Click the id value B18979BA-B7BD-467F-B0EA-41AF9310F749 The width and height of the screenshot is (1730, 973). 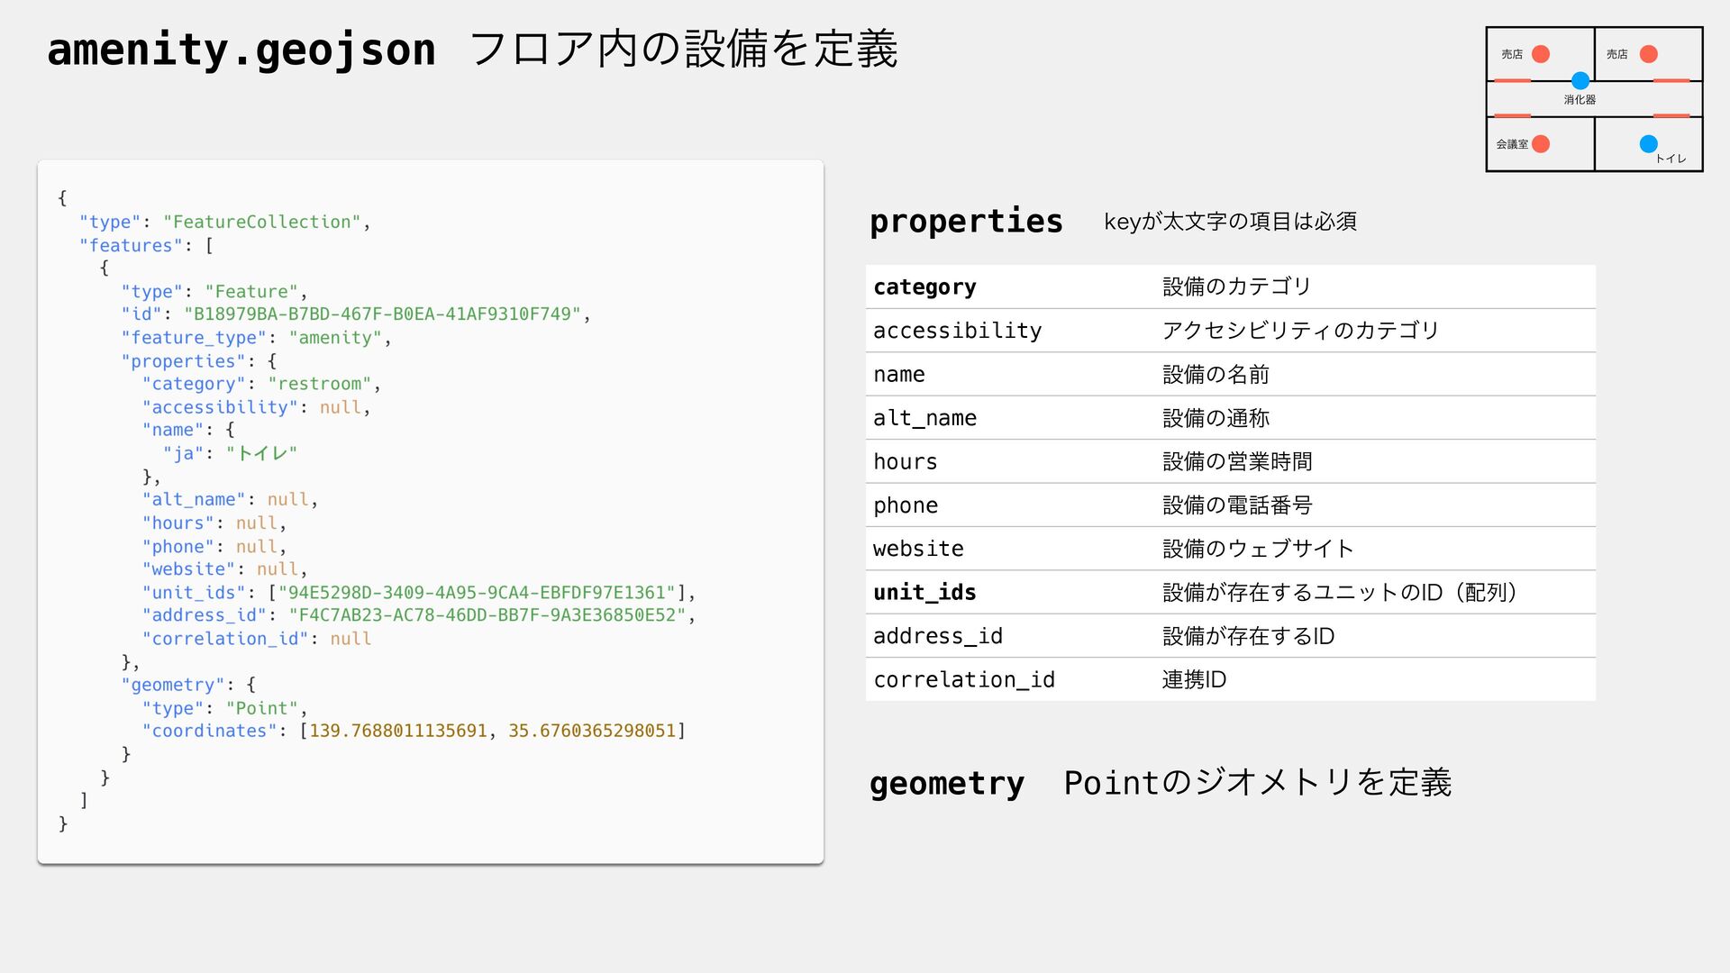coord(383,314)
